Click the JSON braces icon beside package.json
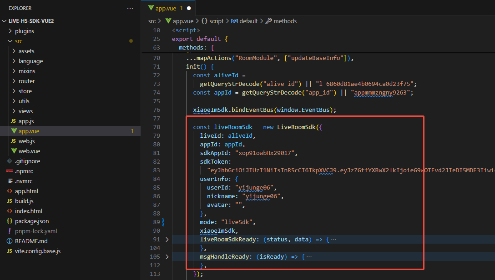 point(10,221)
